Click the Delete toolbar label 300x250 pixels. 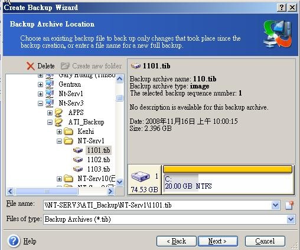point(46,66)
